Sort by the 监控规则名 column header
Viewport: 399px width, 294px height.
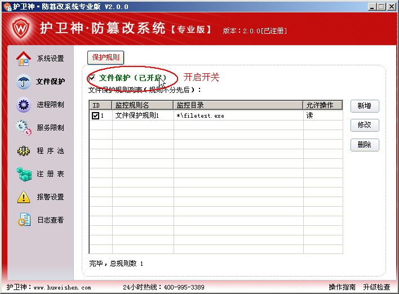coord(143,105)
